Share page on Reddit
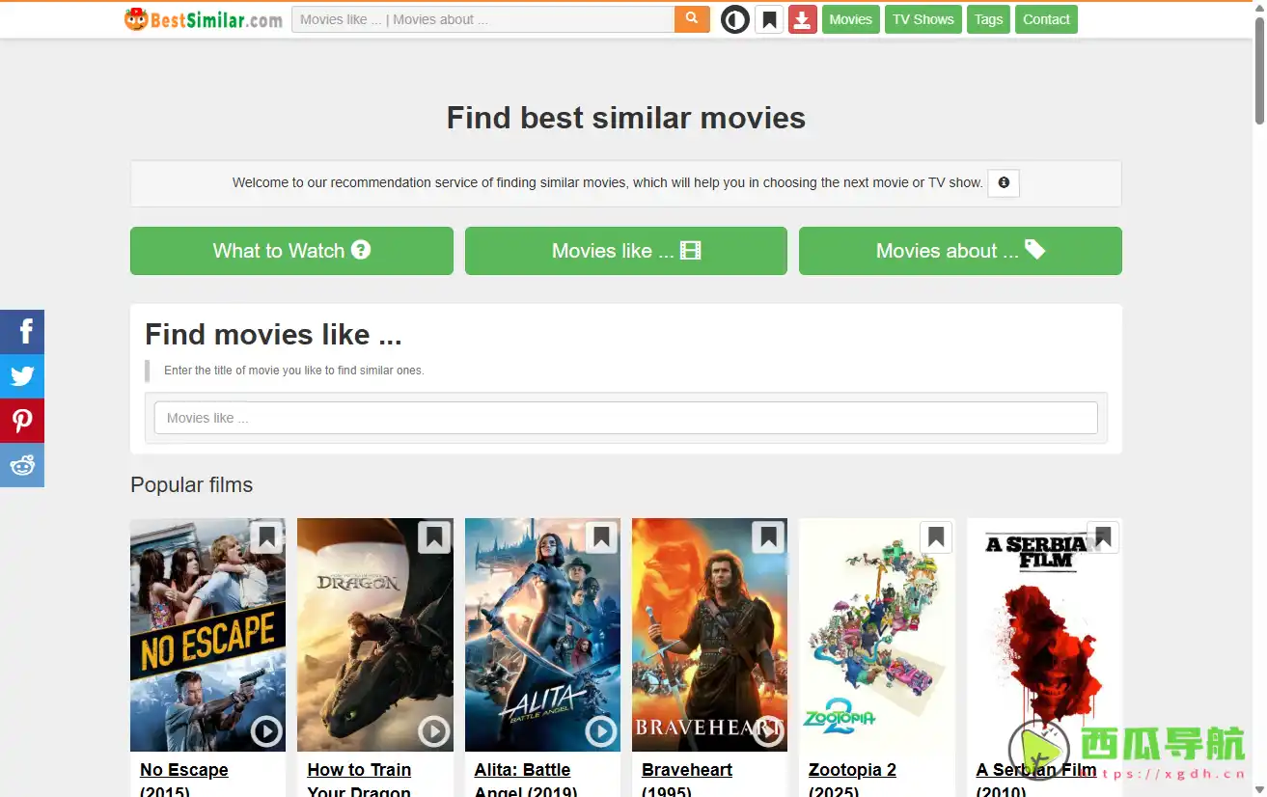Viewport: 1267px width, 797px height. (x=22, y=465)
